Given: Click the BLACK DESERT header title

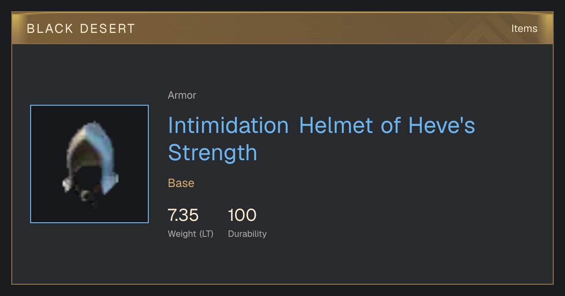Looking at the screenshot, I should pos(81,29).
